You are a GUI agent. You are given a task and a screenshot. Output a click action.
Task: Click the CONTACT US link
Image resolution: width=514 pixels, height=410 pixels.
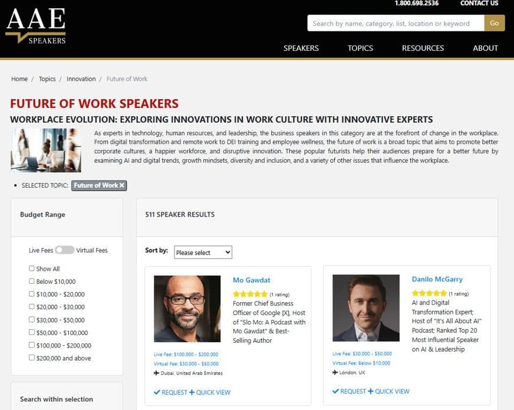pyautogui.click(x=479, y=4)
